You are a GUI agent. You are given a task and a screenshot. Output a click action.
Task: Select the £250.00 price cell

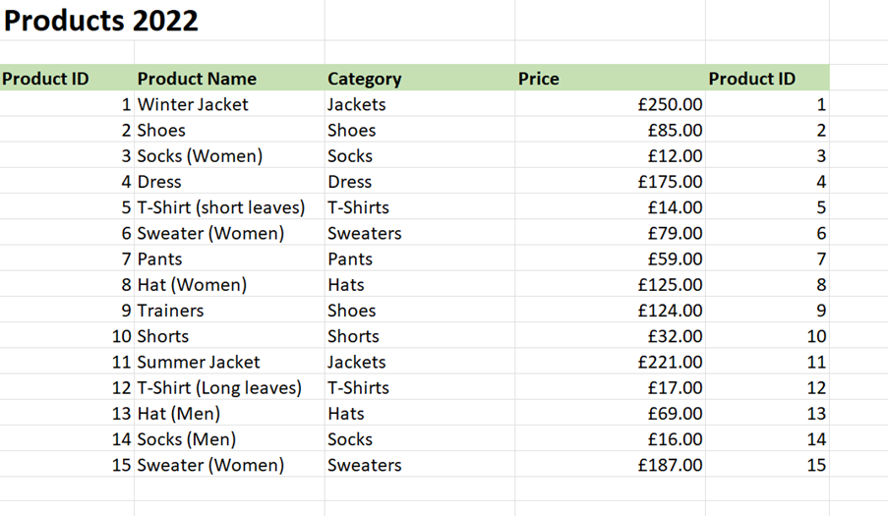[610, 104]
